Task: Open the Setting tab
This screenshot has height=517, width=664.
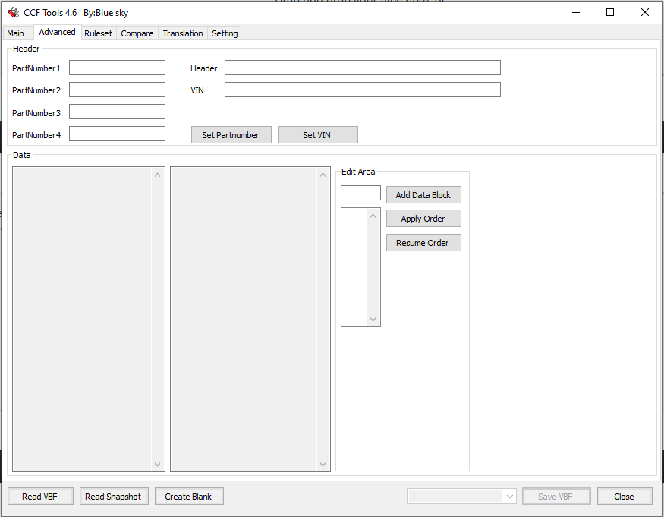Action: point(225,33)
